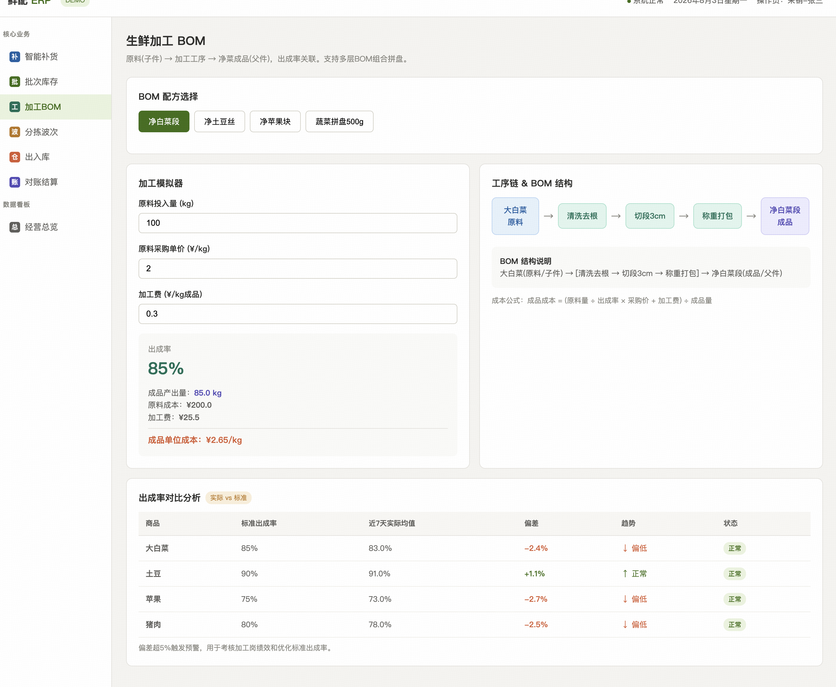Click the 趋势 column header

click(628, 524)
